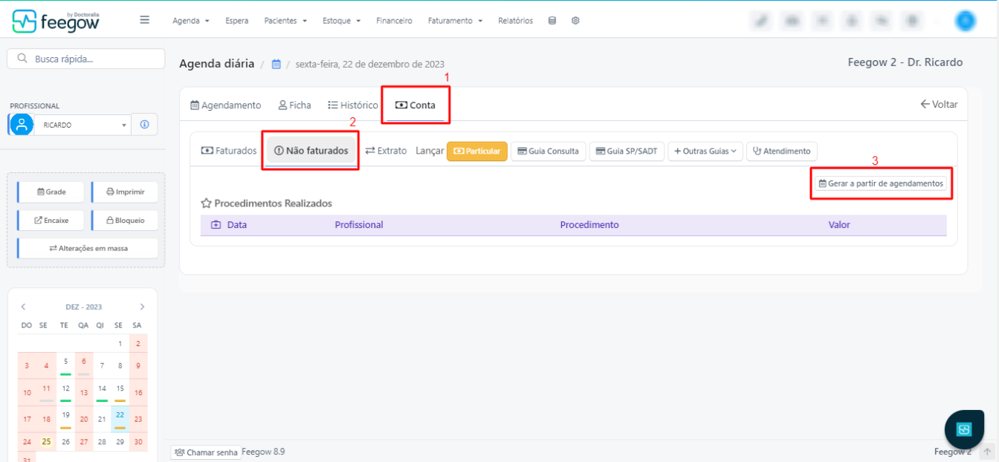Open the Financeiro menu item
Screen dimensions: 999x462
coord(394,21)
